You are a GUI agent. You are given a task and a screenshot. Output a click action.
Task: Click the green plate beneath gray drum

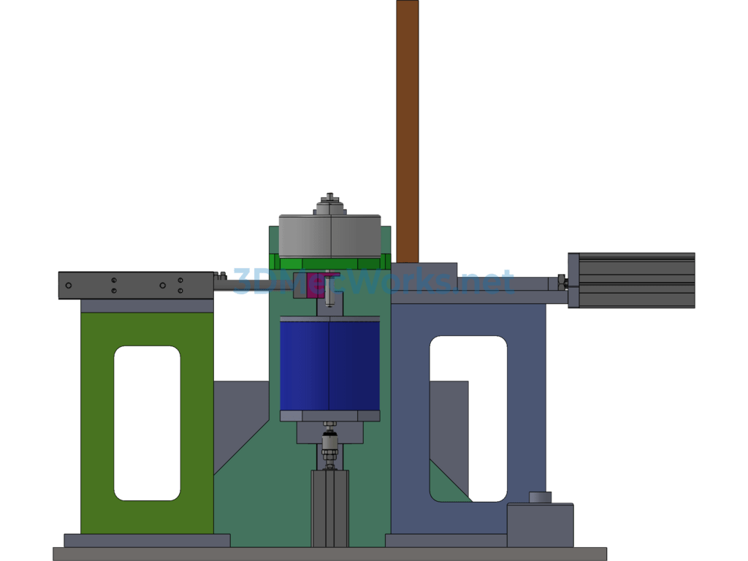pyautogui.click(x=329, y=263)
